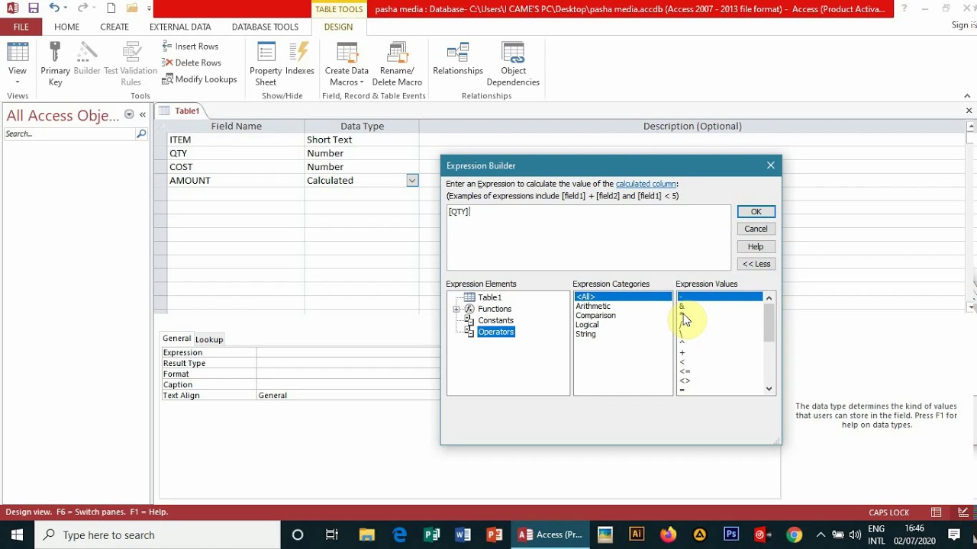Viewport: 977px width, 549px height.
Task: Click into the expression text box
Action: (x=588, y=237)
